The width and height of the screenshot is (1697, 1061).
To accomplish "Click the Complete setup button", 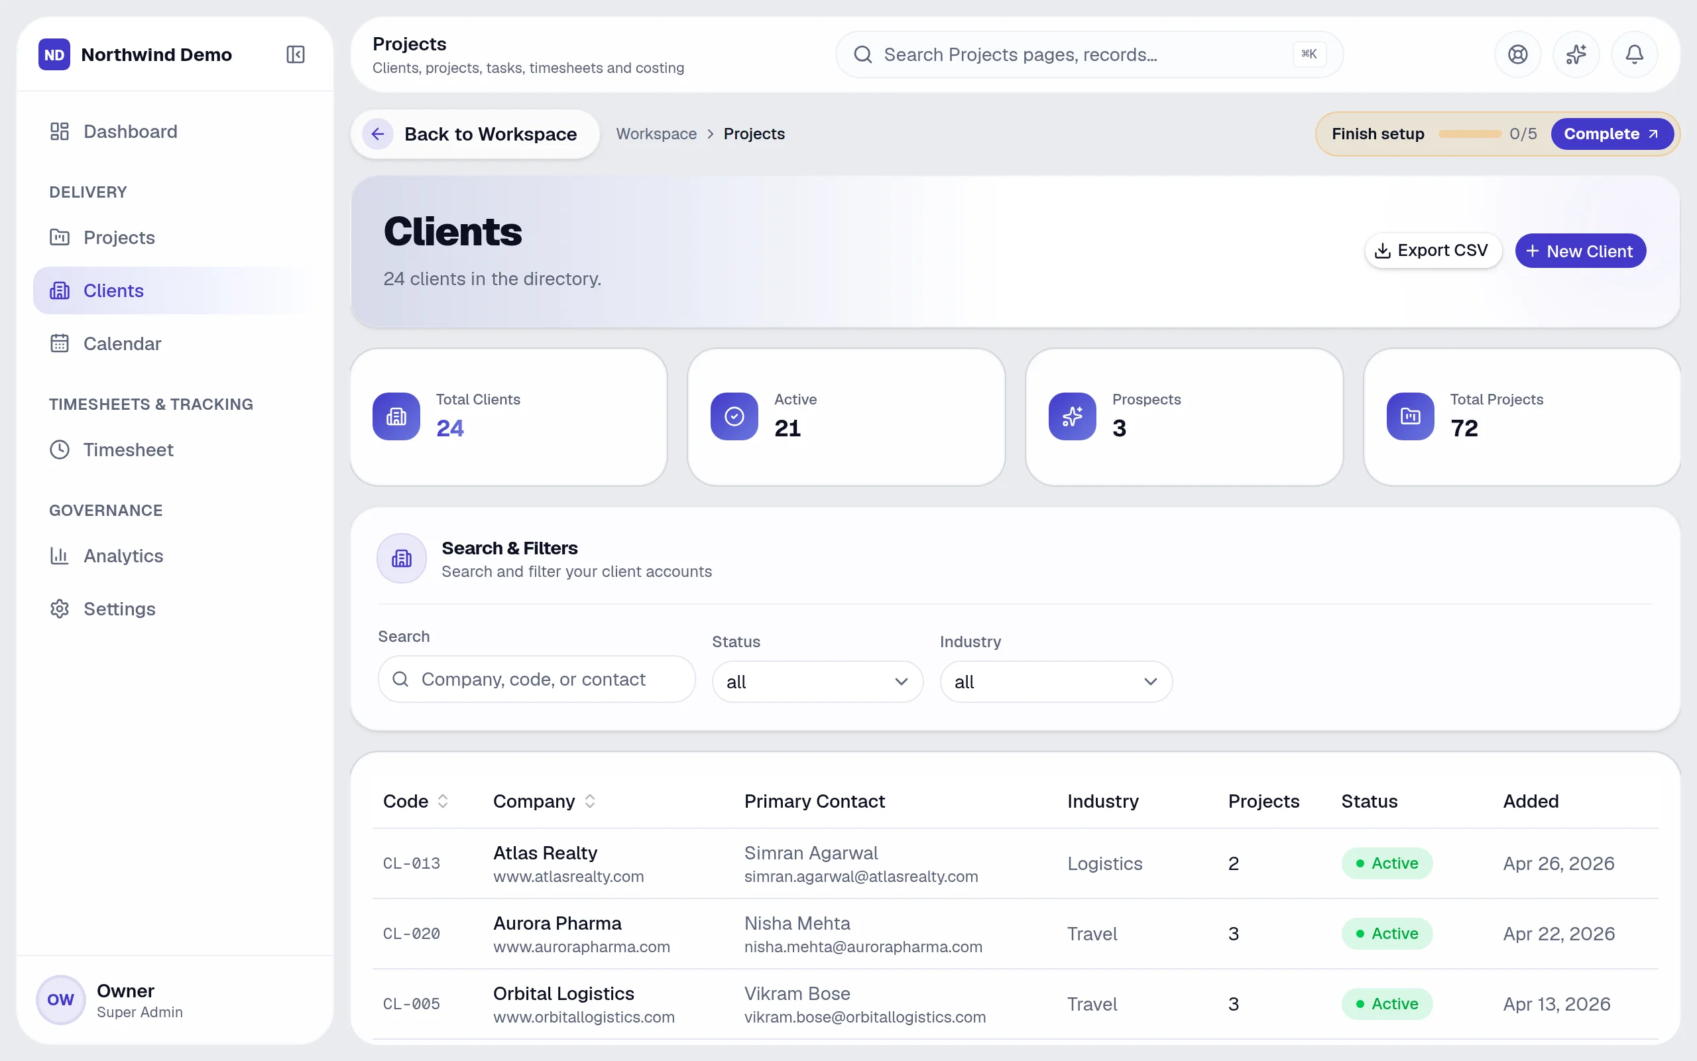I will click(1611, 133).
